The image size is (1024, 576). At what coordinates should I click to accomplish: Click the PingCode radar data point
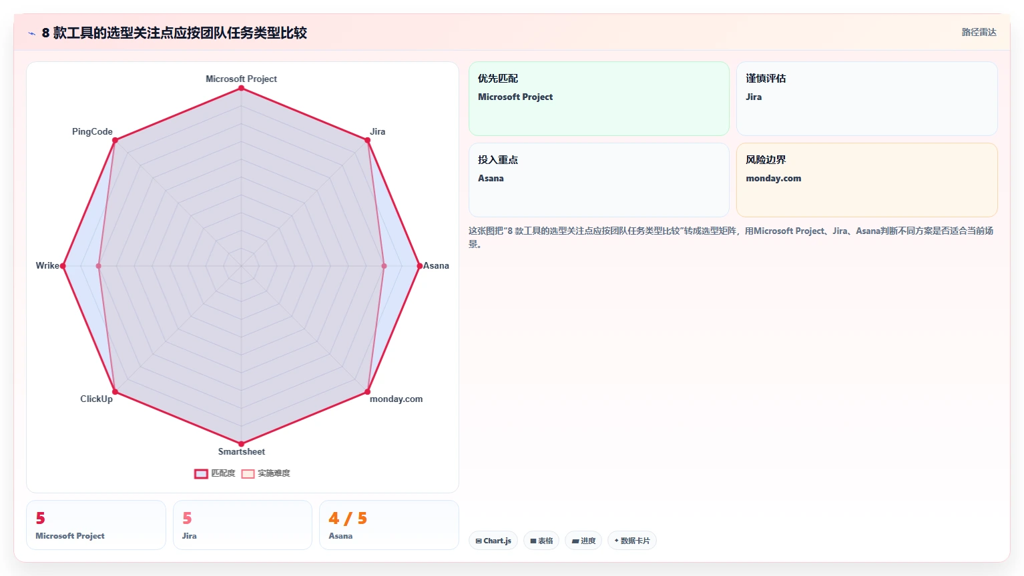pyautogui.click(x=115, y=140)
